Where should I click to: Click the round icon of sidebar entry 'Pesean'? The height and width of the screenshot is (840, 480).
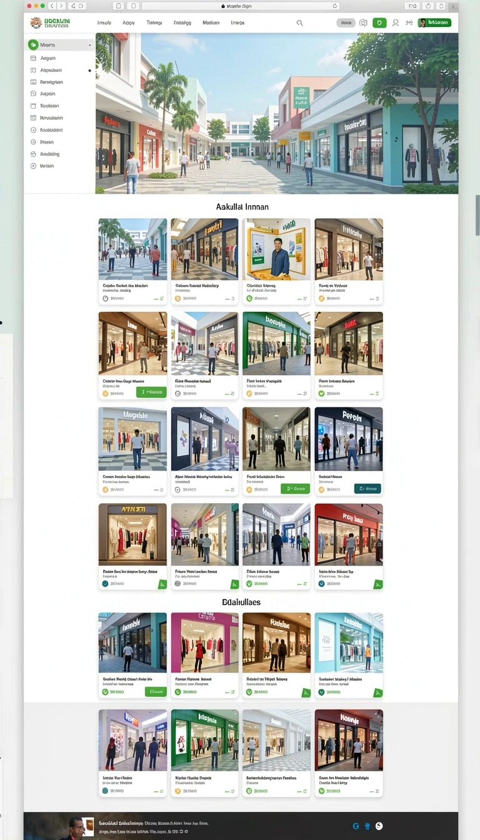(34, 142)
